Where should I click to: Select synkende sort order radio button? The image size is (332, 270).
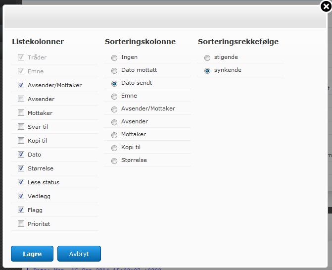point(207,70)
